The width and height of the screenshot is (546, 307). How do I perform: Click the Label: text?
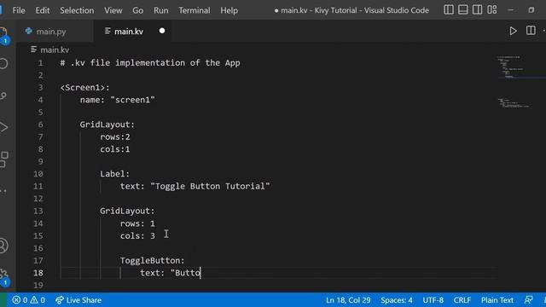(x=115, y=174)
